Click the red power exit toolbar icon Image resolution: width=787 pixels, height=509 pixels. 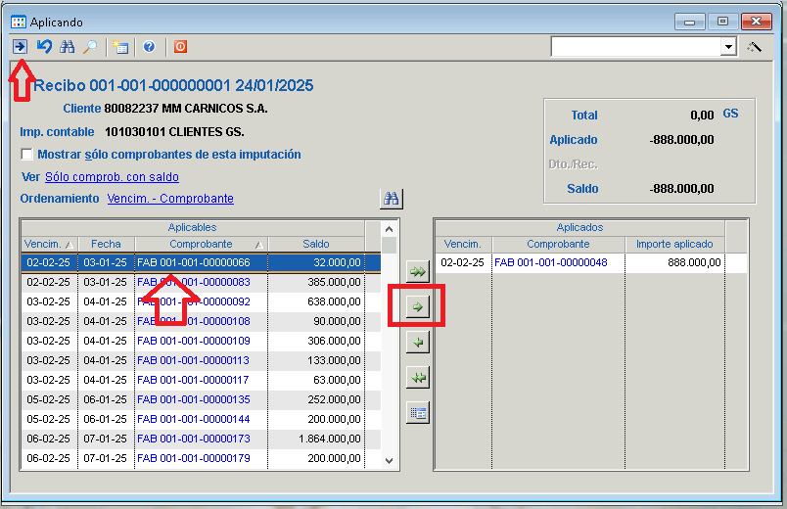click(180, 46)
